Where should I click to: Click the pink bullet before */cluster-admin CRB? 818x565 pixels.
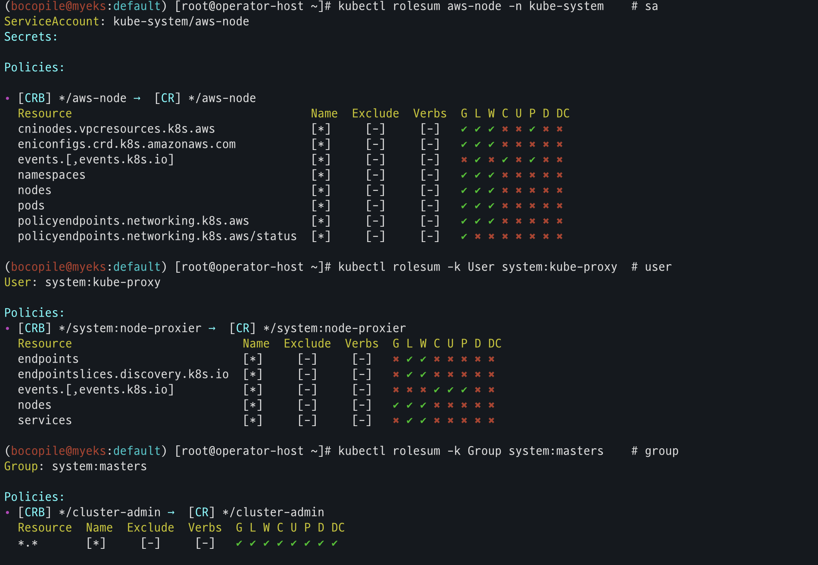pyautogui.click(x=7, y=513)
